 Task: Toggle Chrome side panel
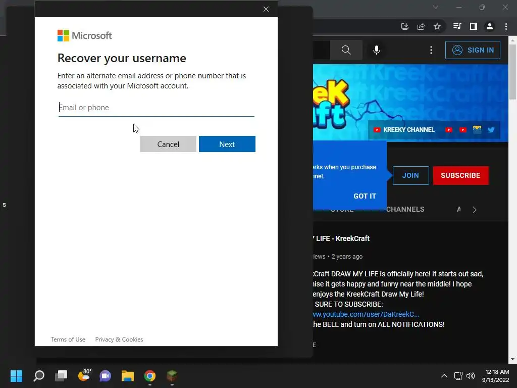coord(473,26)
